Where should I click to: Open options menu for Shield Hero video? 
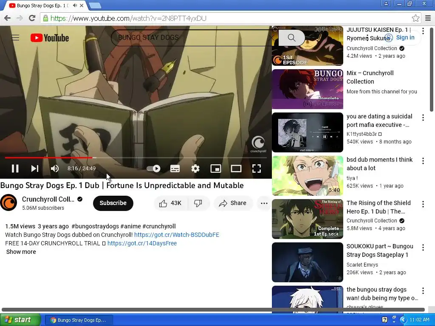click(423, 204)
